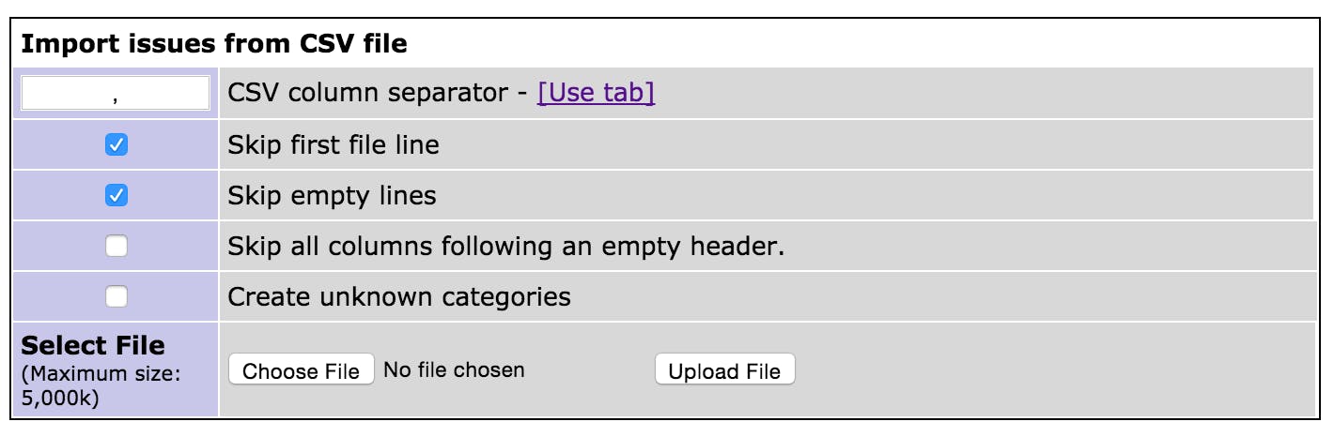Click the CSV column separator input field

coord(116,94)
